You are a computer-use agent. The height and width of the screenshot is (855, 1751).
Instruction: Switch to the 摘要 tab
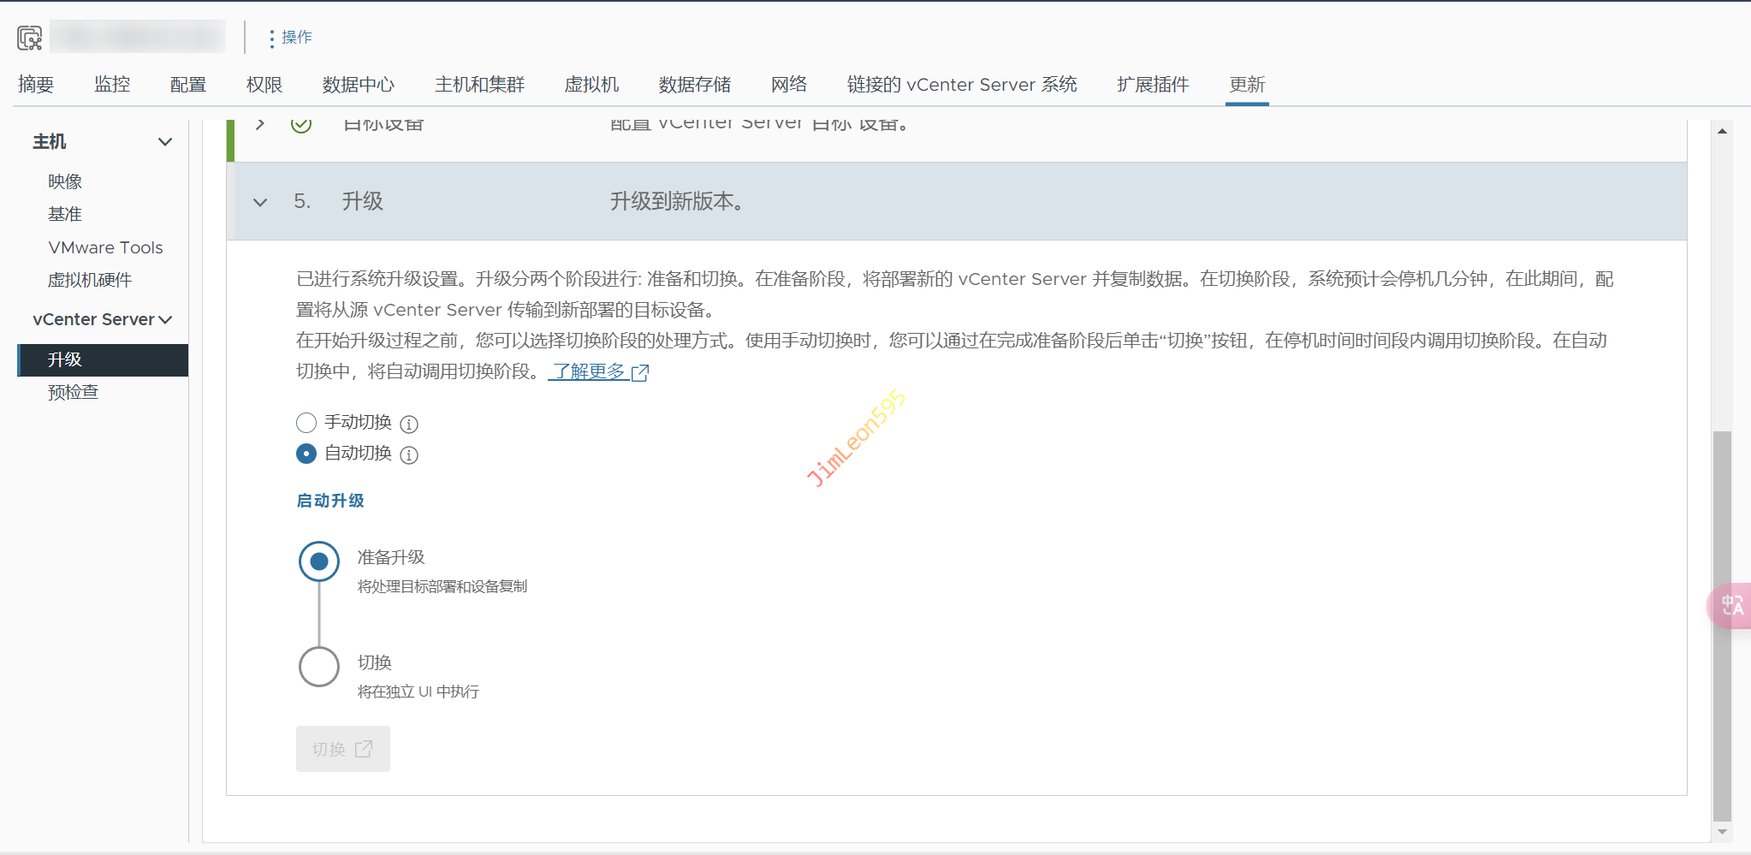pyautogui.click(x=36, y=85)
